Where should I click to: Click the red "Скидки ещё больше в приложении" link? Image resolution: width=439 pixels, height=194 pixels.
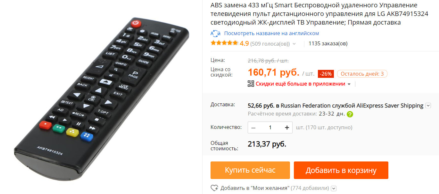point(300,84)
